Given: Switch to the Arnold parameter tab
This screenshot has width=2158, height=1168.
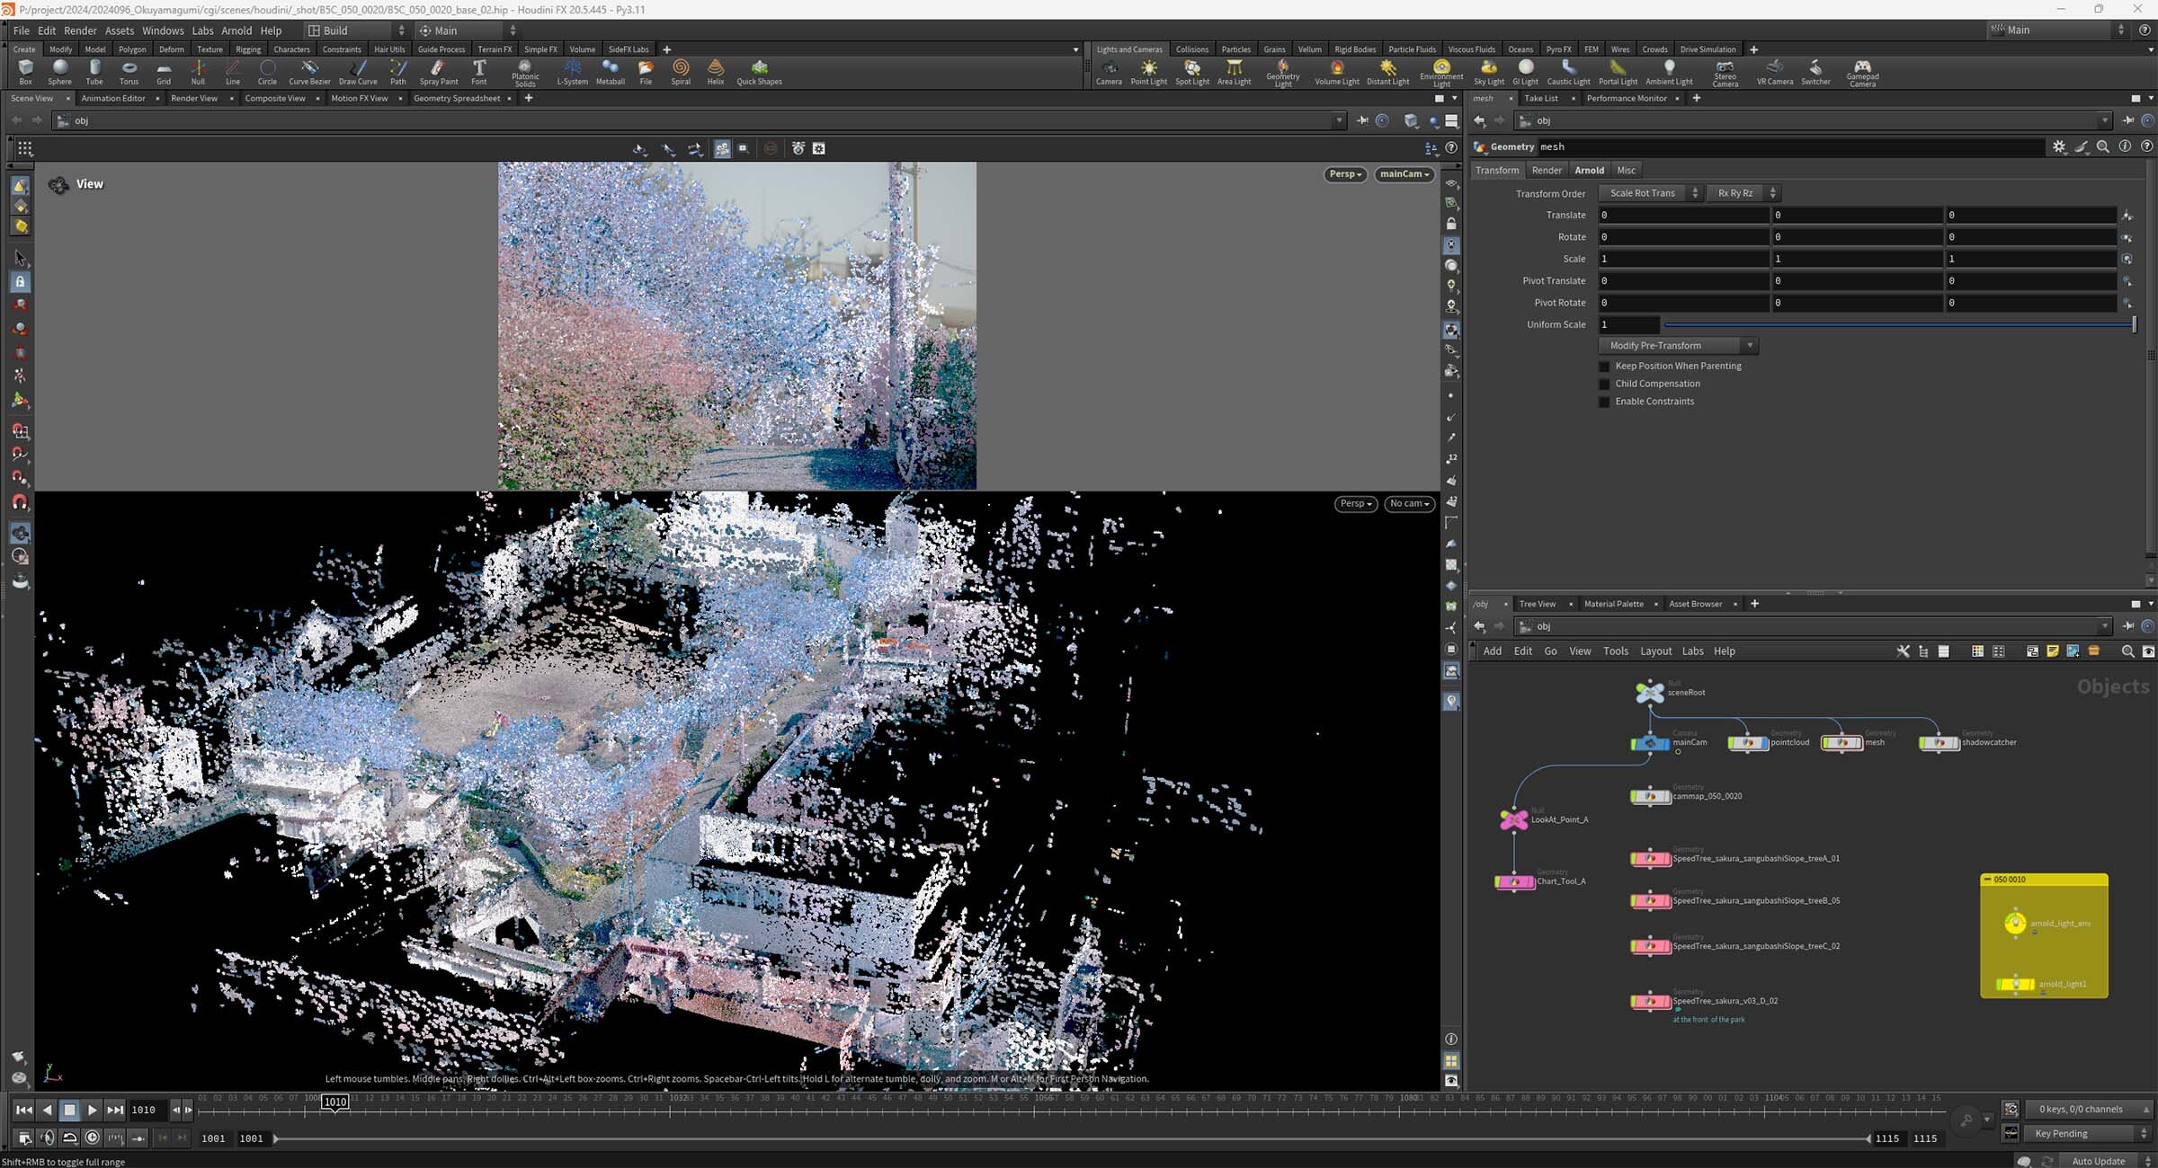Looking at the screenshot, I should pyautogui.click(x=1589, y=171).
